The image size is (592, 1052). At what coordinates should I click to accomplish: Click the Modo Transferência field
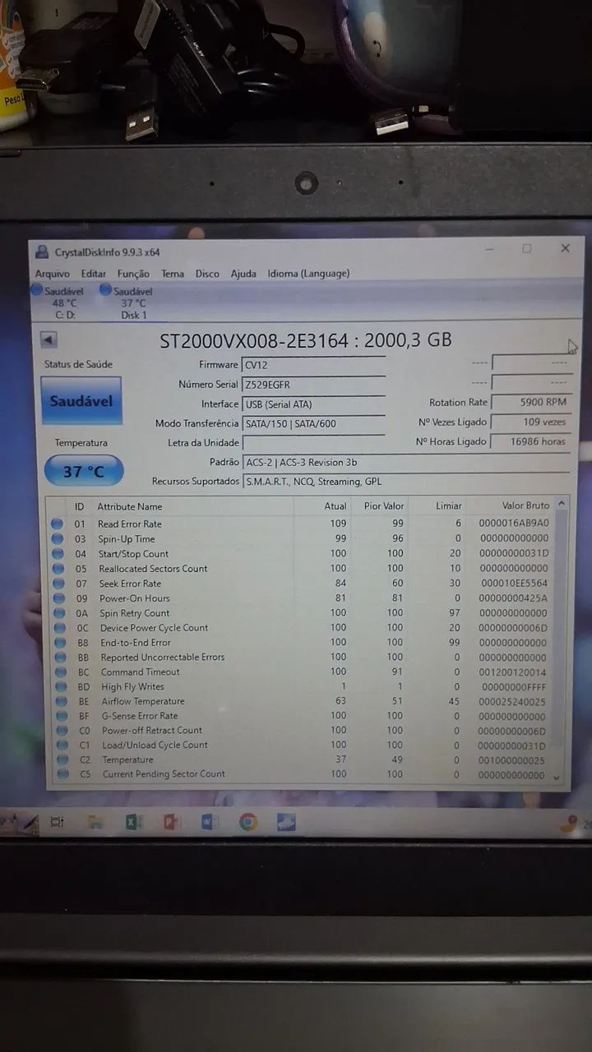pyautogui.click(x=313, y=424)
